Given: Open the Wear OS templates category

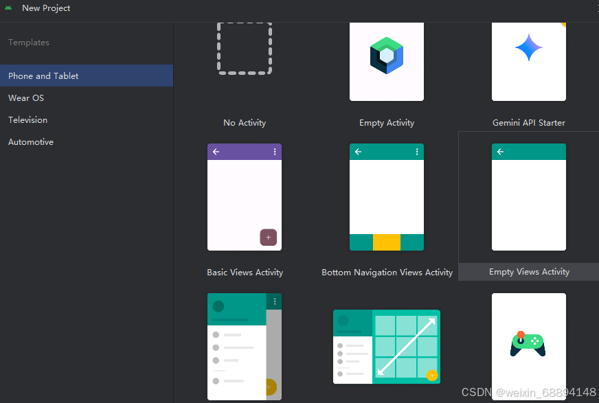Looking at the screenshot, I should tap(87, 97).
